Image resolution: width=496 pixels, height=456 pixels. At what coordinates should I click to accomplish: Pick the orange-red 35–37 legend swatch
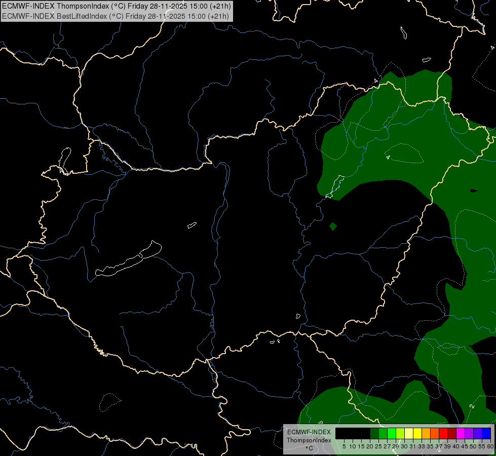pos(434,433)
